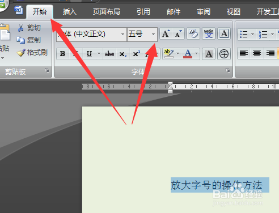Toggle Underline formatting
The height and width of the screenshot is (213, 279).
pyautogui.click(x=89, y=54)
